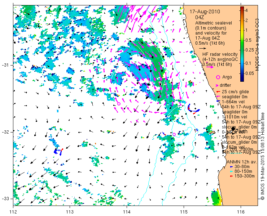
Task: Click the Argo legend label
Action: (x=227, y=77)
